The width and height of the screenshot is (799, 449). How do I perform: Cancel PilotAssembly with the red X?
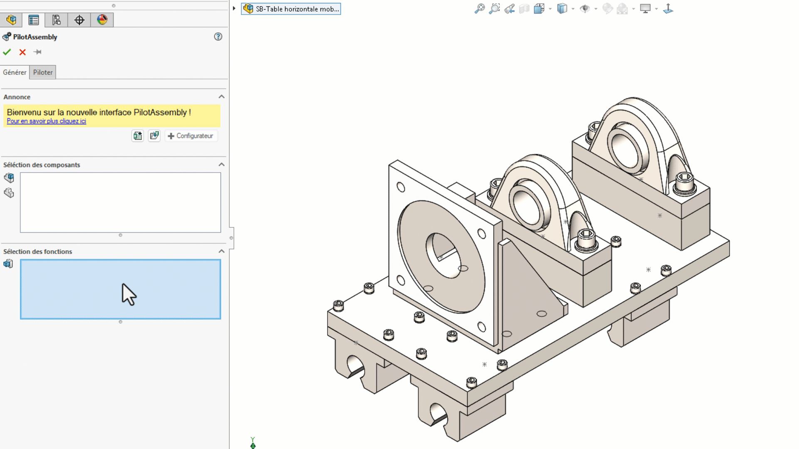pyautogui.click(x=22, y=52)
